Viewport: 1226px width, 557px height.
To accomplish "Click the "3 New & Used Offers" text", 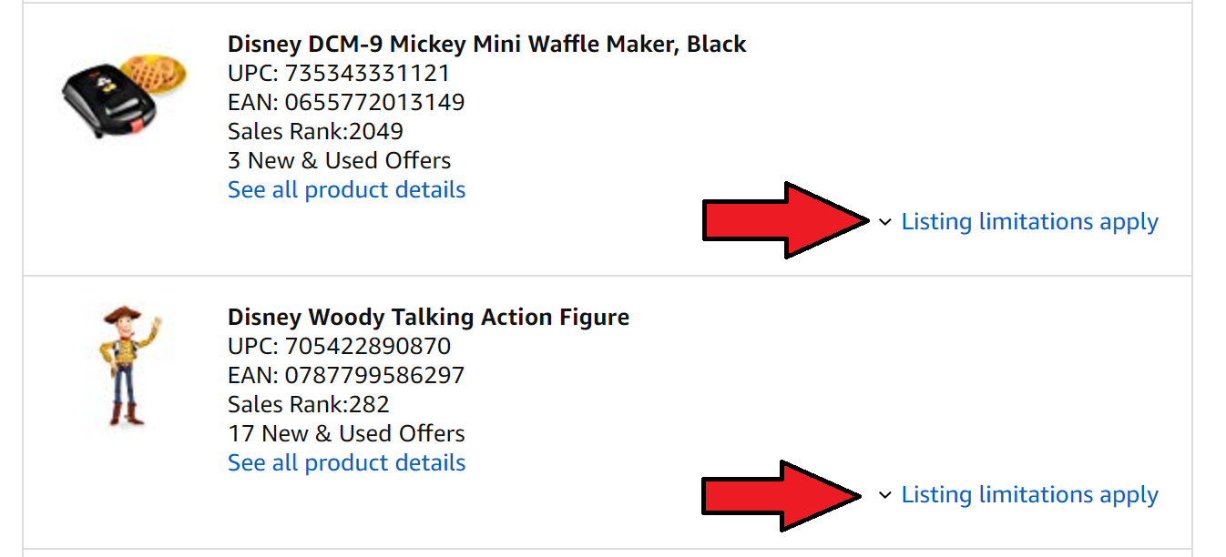I will [339, 160].
